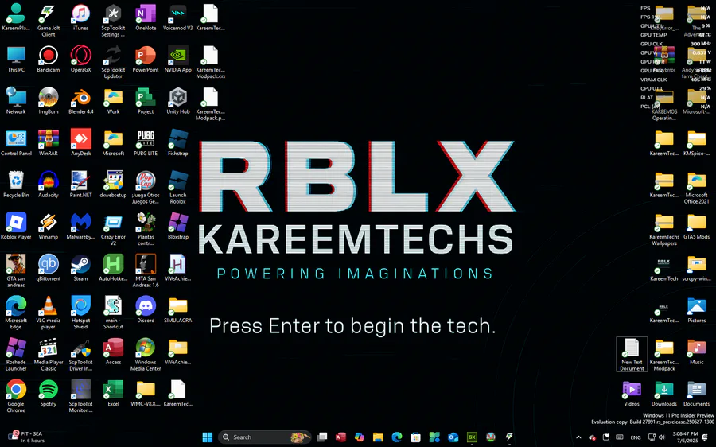Click the taskbar Search box
Image resolution: width=716 pixels, height=447 pixels.
[265, 437]
